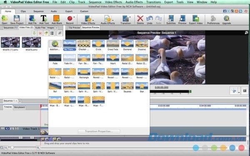The height and width of the screenshot is (156, 250).
Task: Select the Roll transition
Action: click(55, 87)
